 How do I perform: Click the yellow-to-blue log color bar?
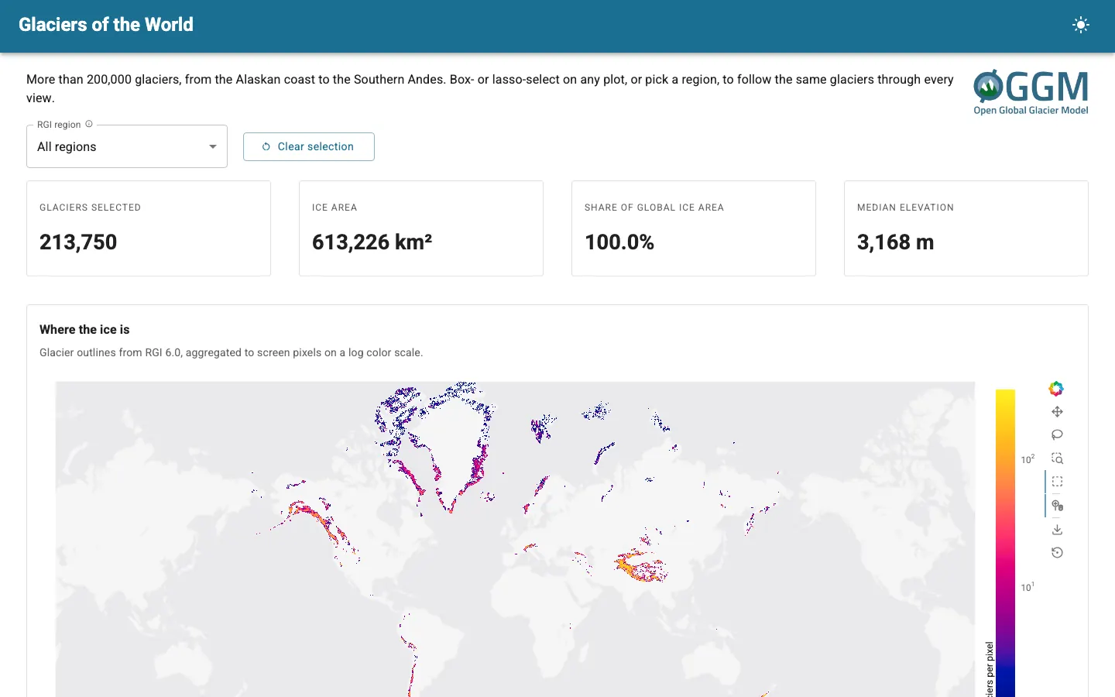[1005, 543]
